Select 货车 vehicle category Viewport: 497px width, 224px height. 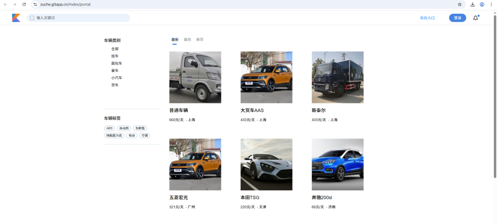point(115,85)
